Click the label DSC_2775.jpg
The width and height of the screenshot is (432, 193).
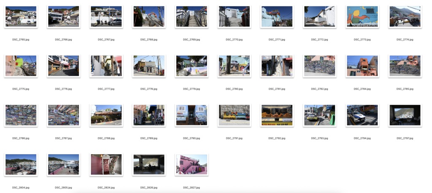(x=21, y=89)
